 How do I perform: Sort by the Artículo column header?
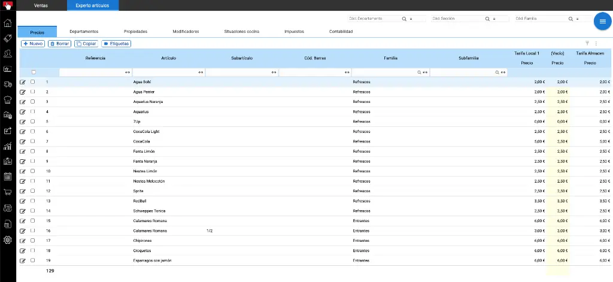(168, 58)
